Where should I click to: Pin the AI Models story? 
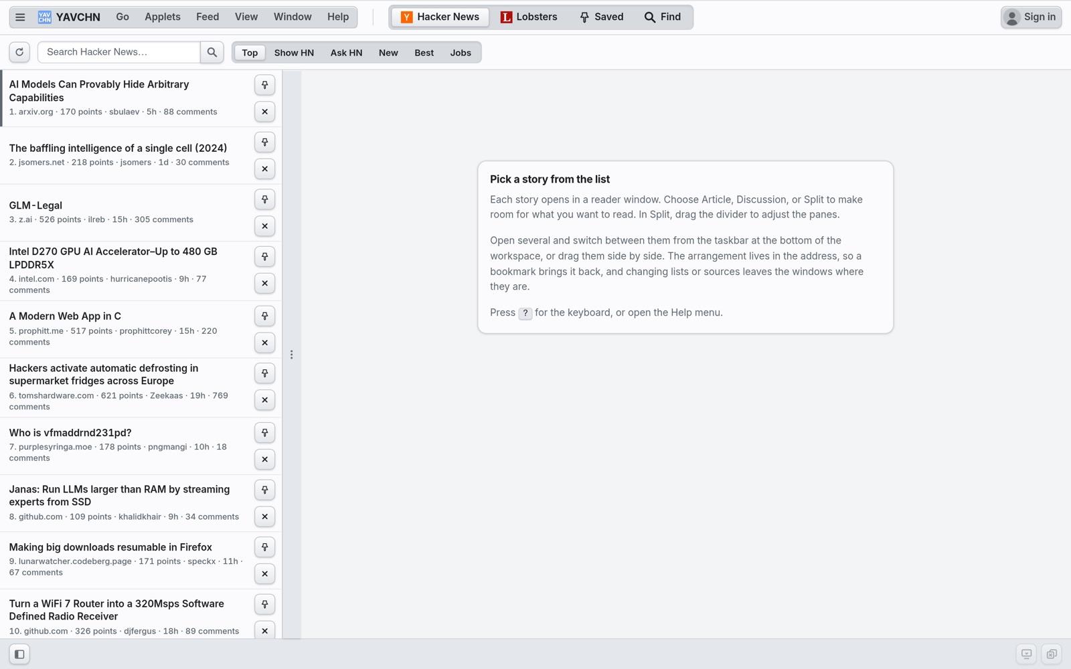265,85
